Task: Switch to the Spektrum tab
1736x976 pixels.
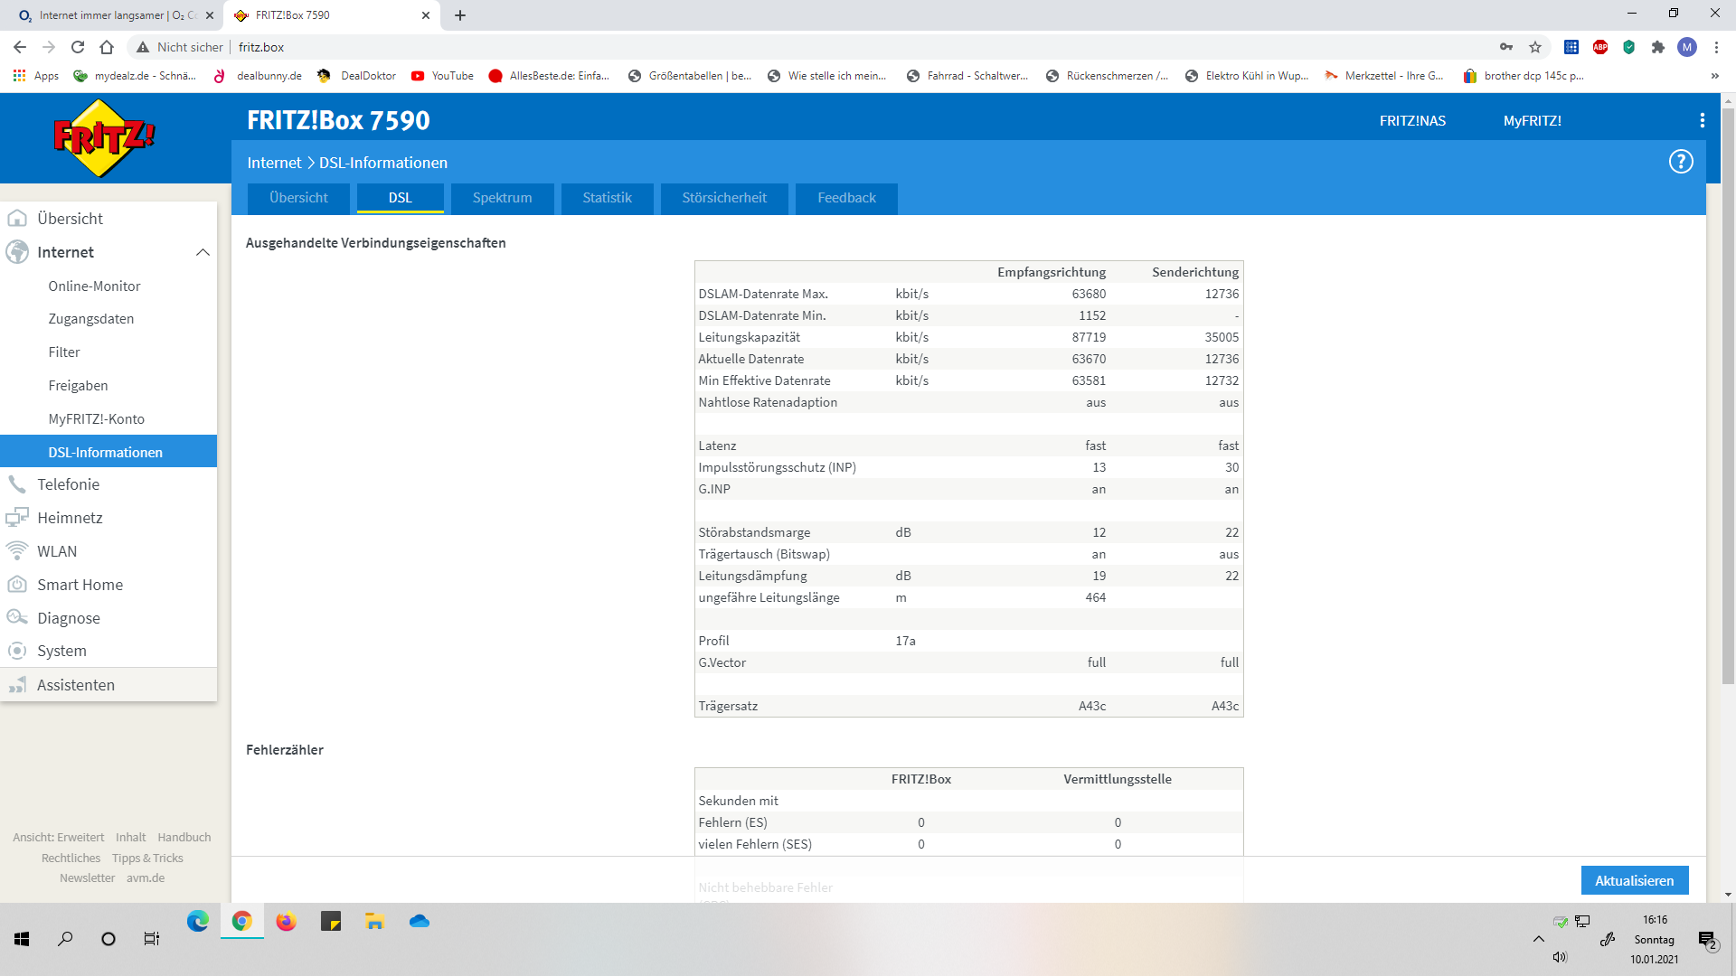Action: coord(502,198)
